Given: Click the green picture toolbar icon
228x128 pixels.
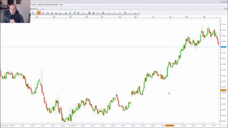Looking at the screenshot, I should tap(89, 13).
